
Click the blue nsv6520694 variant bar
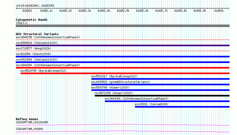(122, 62)
